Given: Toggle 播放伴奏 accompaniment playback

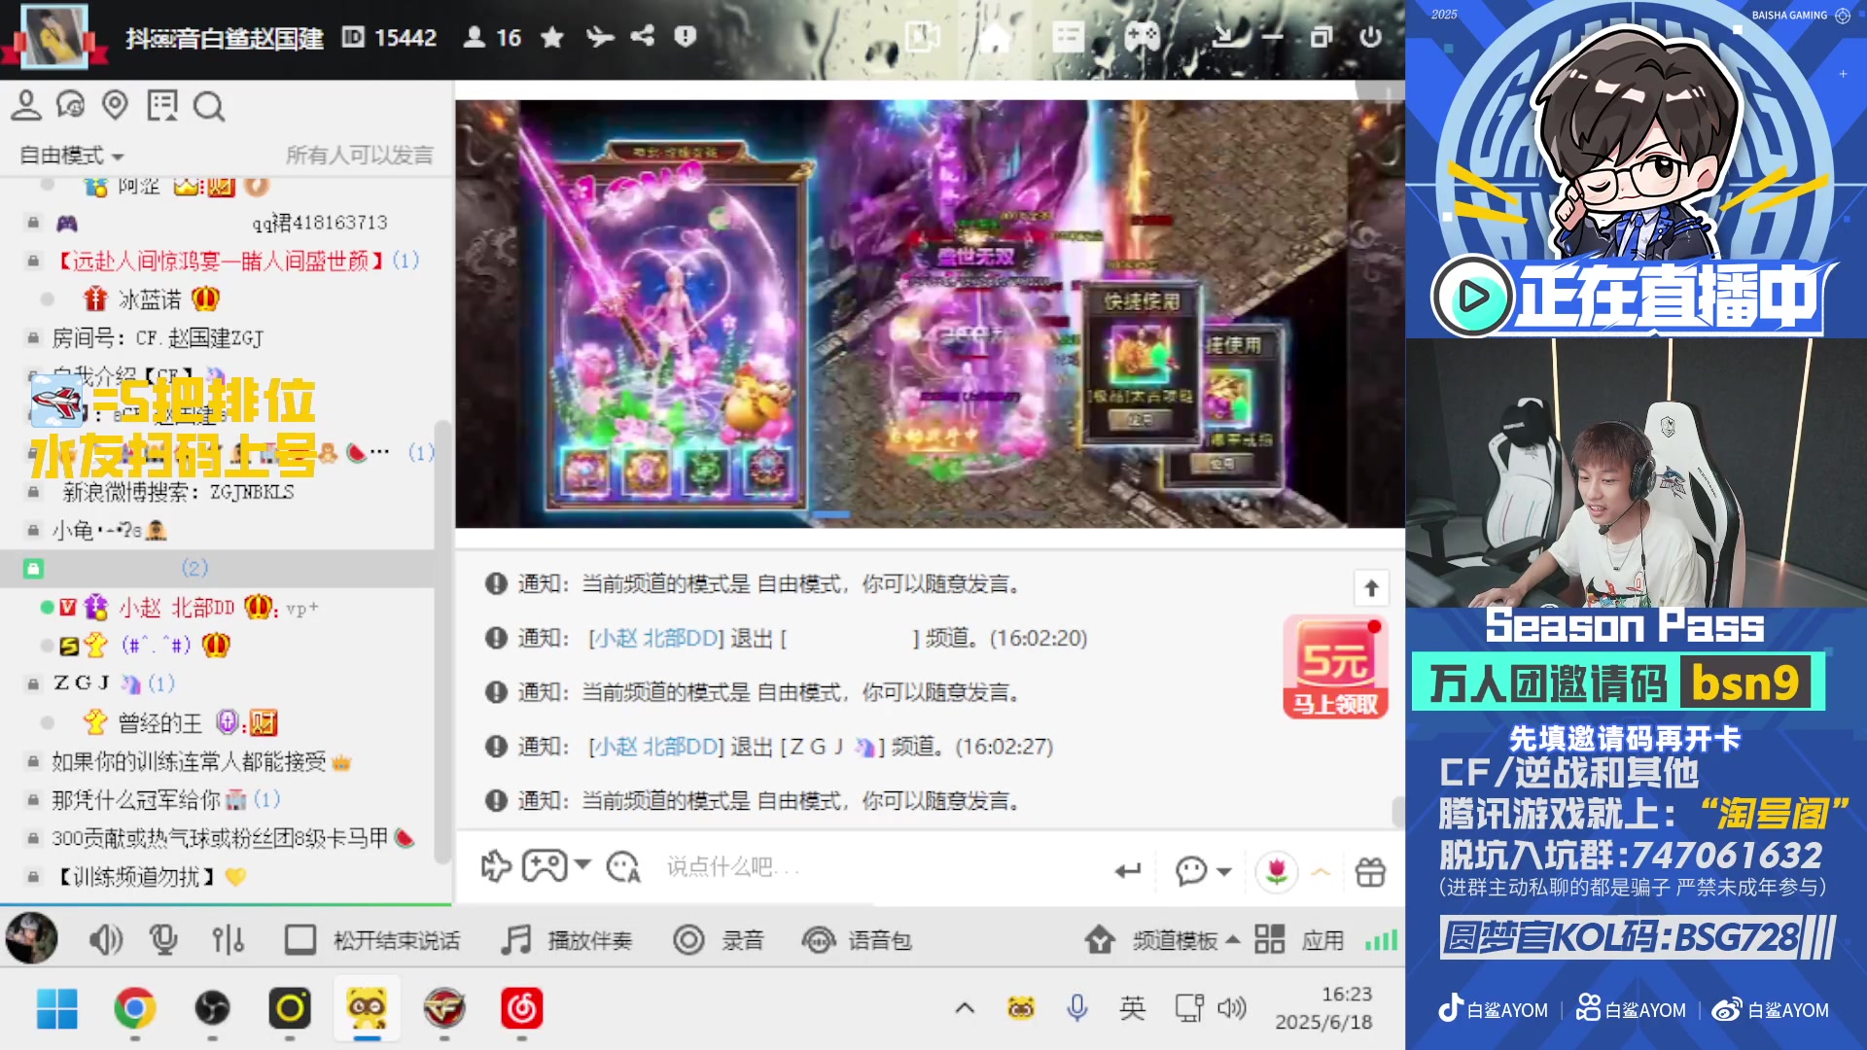Looking at the screenshot, I should (x=567, y=940).
